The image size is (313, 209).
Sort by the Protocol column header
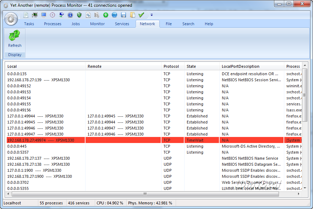[172, 66]
